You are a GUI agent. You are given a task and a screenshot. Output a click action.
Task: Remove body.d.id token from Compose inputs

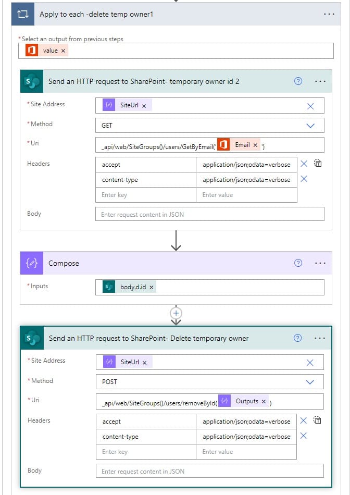[x=152, y=287]
